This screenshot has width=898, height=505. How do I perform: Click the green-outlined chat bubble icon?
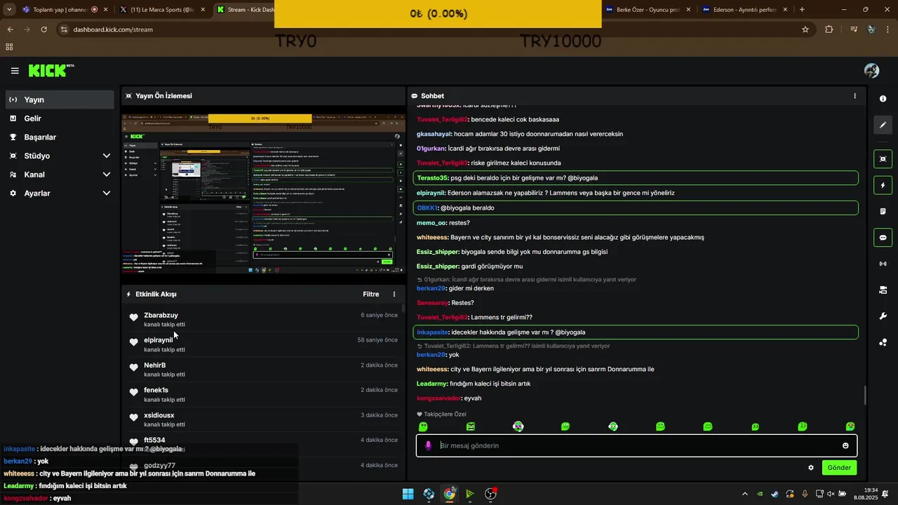click(883, 238)
